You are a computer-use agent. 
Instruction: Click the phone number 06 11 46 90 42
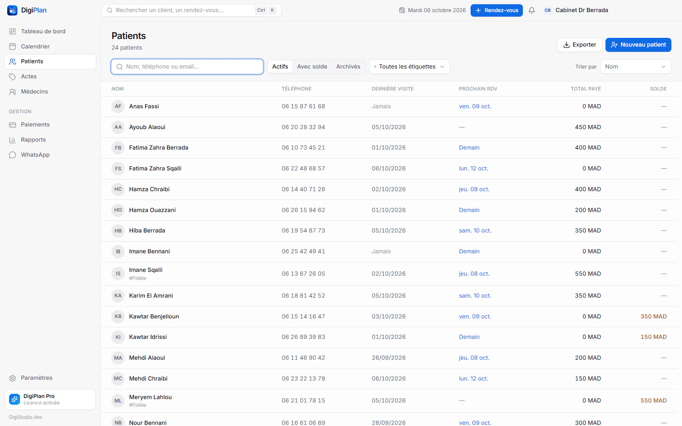point(303,358)
